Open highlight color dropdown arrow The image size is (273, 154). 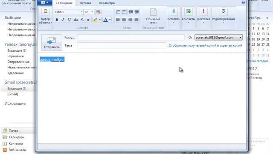pyautogui.click(x=100, y=20)
